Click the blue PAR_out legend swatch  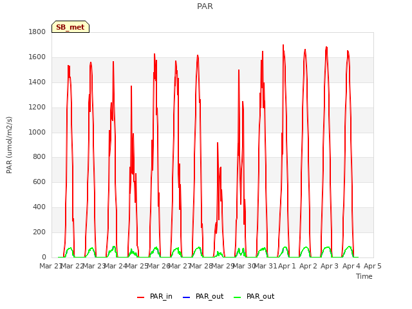coord(186,297)
